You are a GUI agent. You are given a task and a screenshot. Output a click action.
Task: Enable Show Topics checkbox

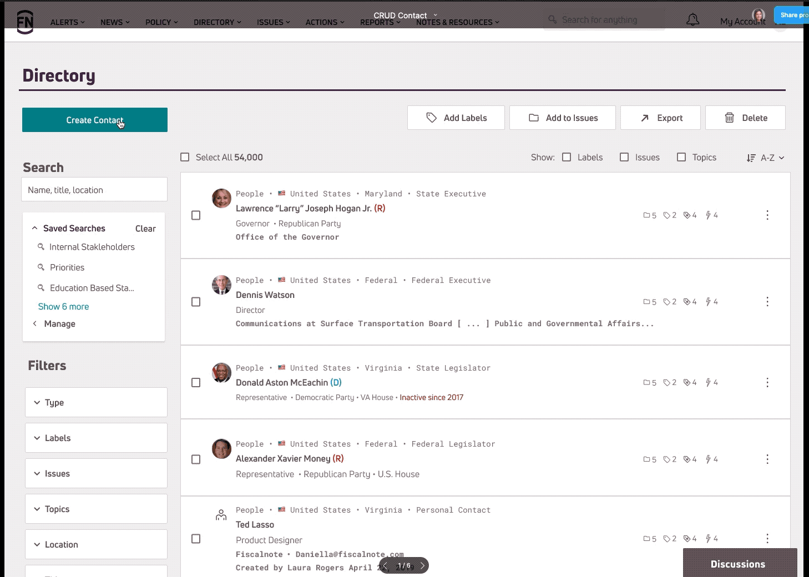681,158
